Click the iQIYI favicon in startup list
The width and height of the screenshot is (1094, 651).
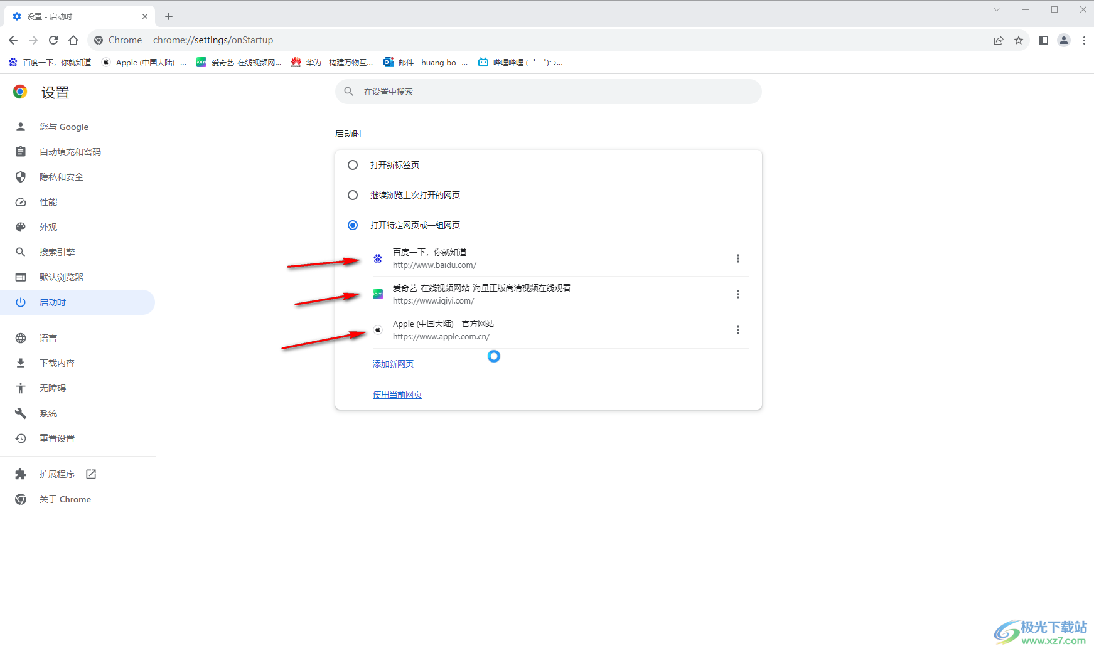(x=378, y=294)
